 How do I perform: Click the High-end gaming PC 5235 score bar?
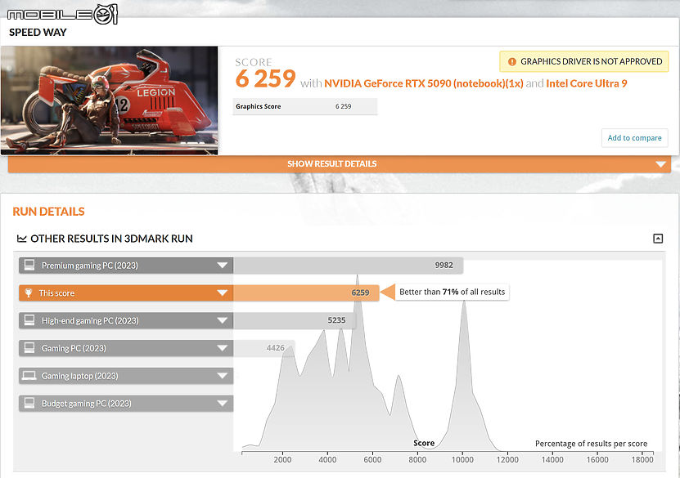click(x=295, y=321)
